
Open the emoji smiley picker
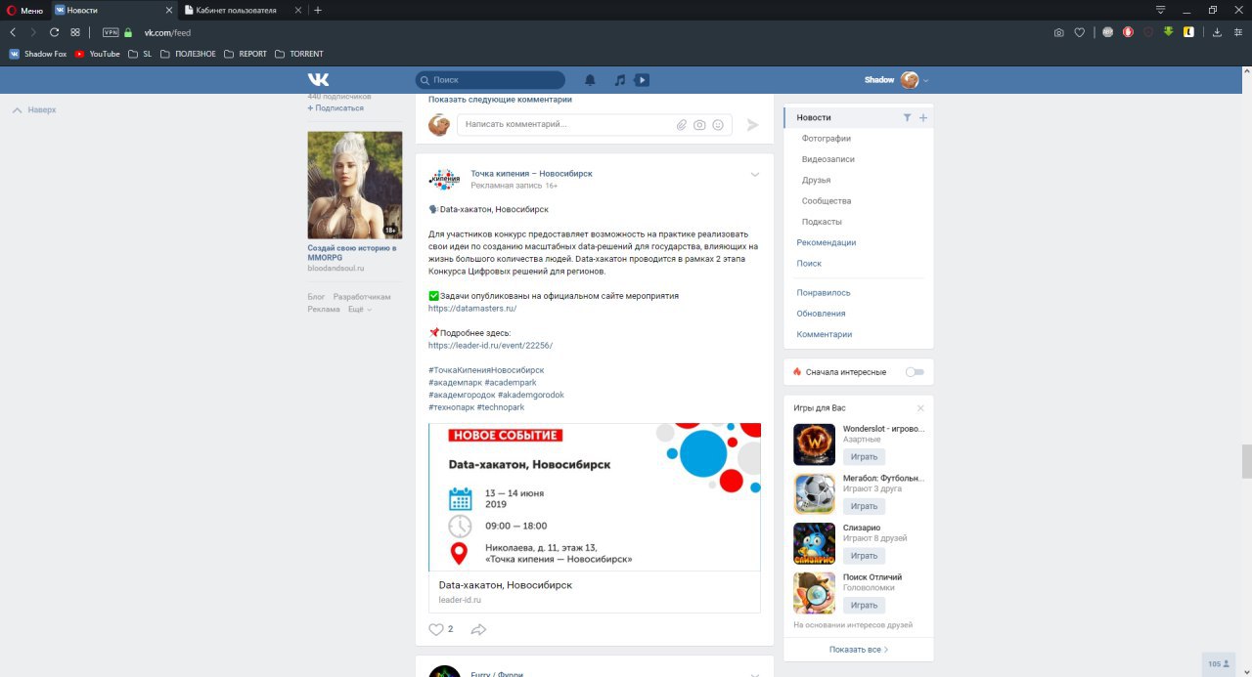coord(718,125)
